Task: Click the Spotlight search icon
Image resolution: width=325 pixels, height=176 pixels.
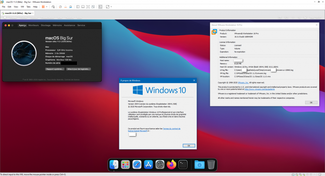Action: click(x=299, y=18)
